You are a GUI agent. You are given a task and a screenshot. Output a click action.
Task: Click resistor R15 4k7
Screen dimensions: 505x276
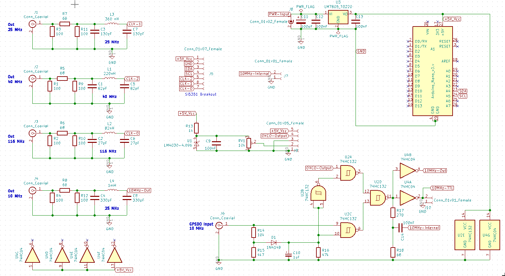pyautogui.click(x=254, y=252)
